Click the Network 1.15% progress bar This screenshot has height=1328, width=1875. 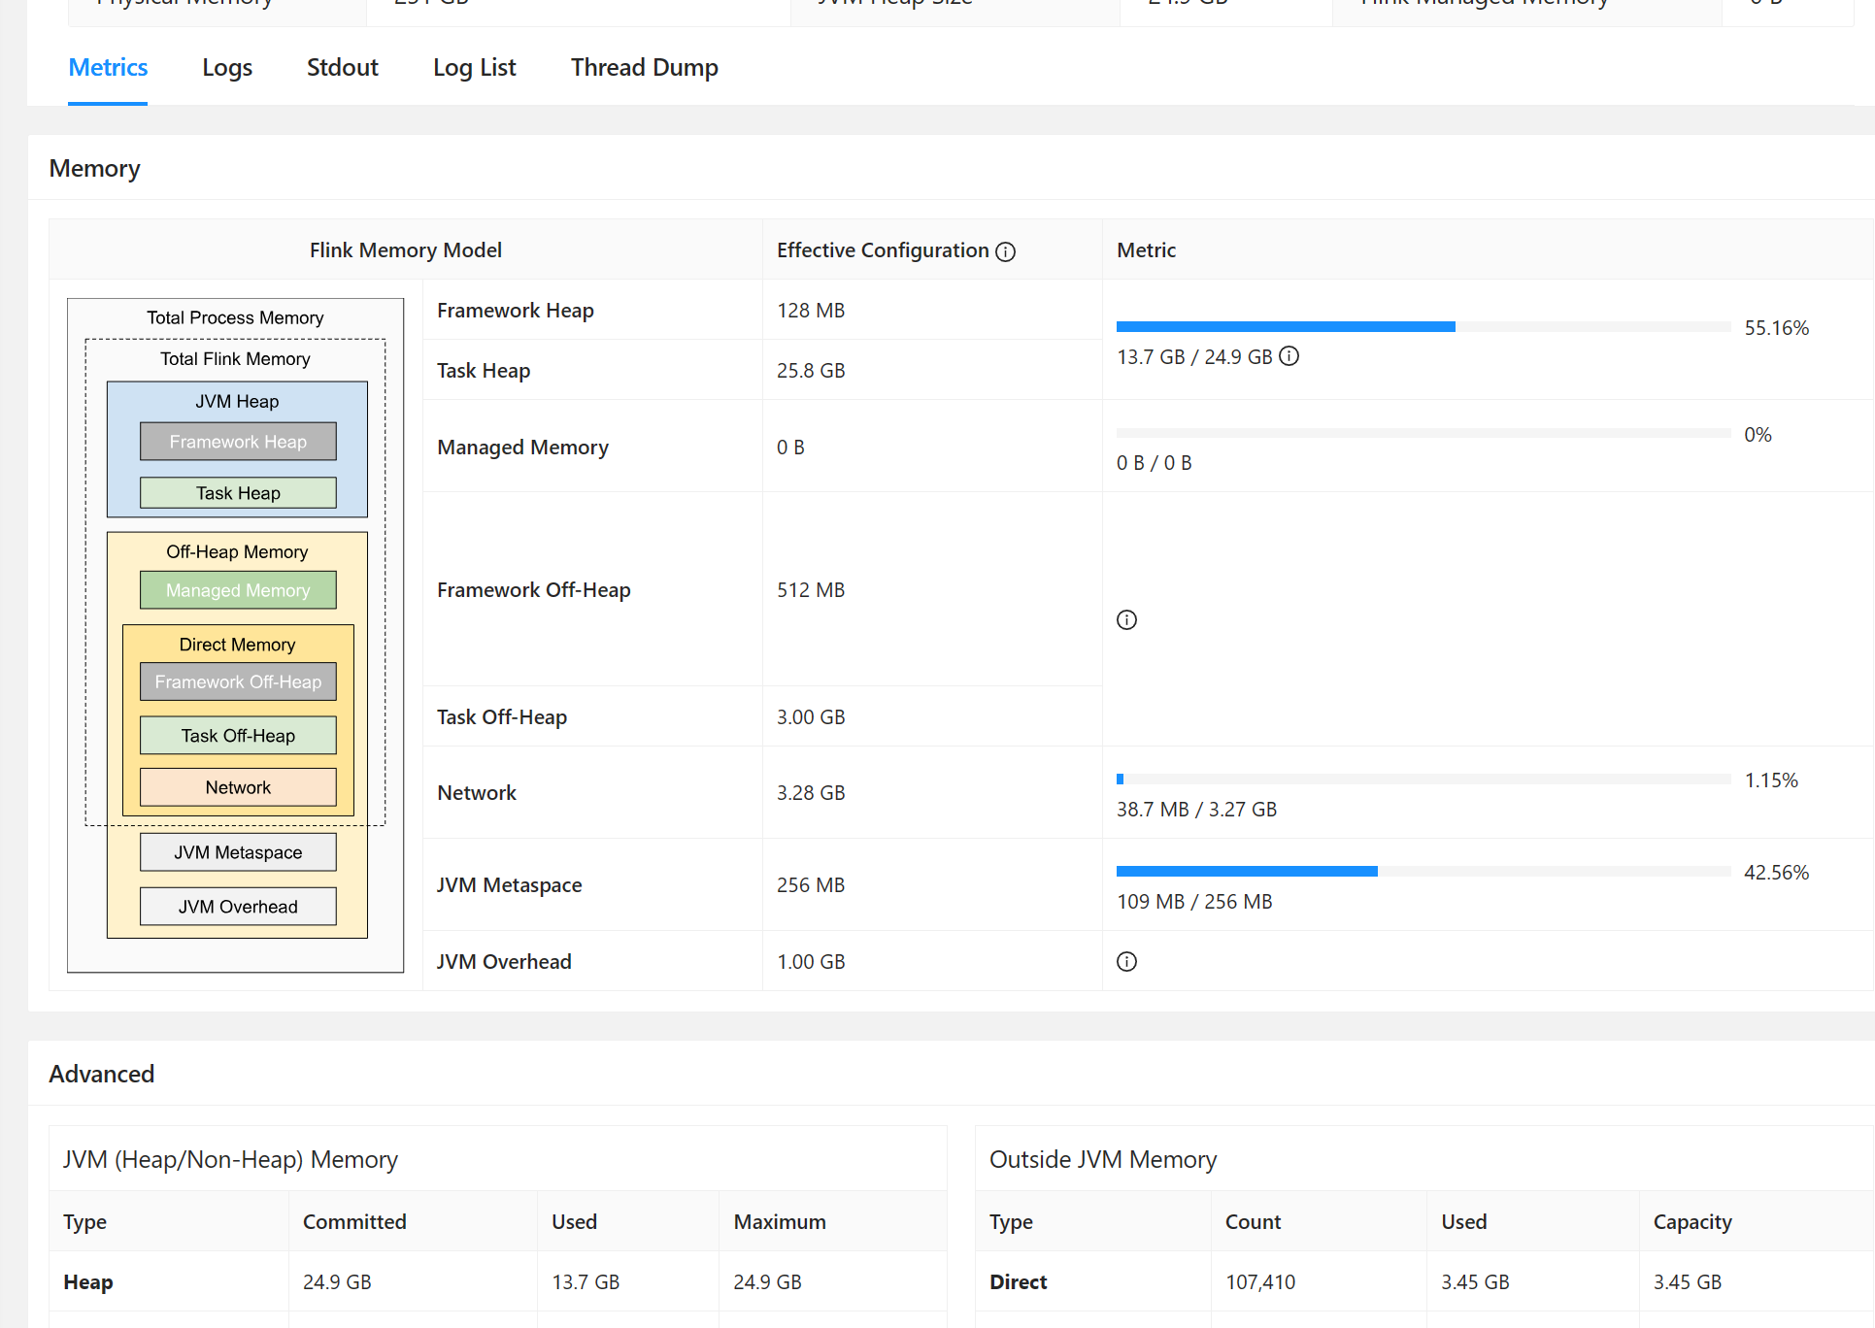coord(1423,780)
